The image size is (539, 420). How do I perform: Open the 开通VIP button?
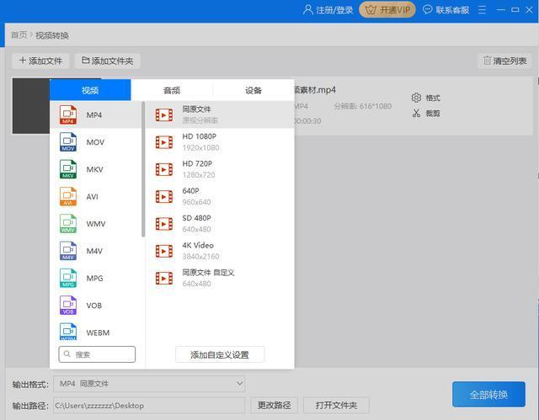pos(387,10)
